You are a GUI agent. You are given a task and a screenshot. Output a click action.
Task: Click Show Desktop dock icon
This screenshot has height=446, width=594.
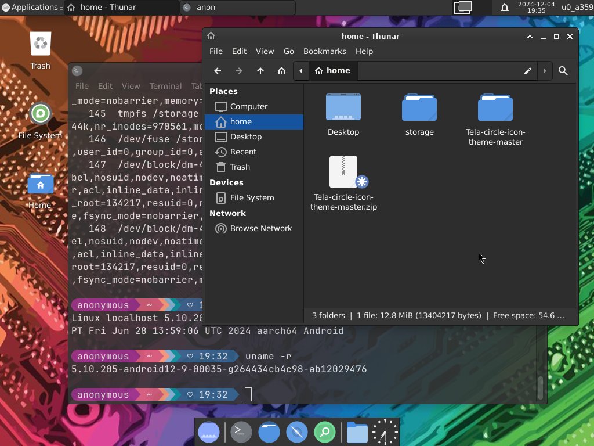[x=209, y=432]
